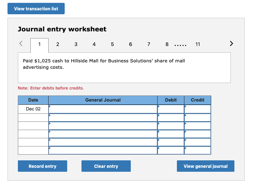Screen dimensions: 253x186
Task: Select worksheet tab 1
Action: pyautogui.click(x=39, y=45)
